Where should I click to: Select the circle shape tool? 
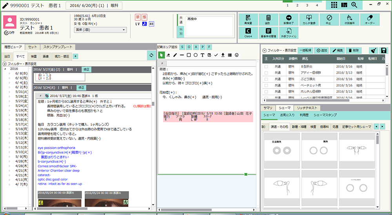(196, 55)
